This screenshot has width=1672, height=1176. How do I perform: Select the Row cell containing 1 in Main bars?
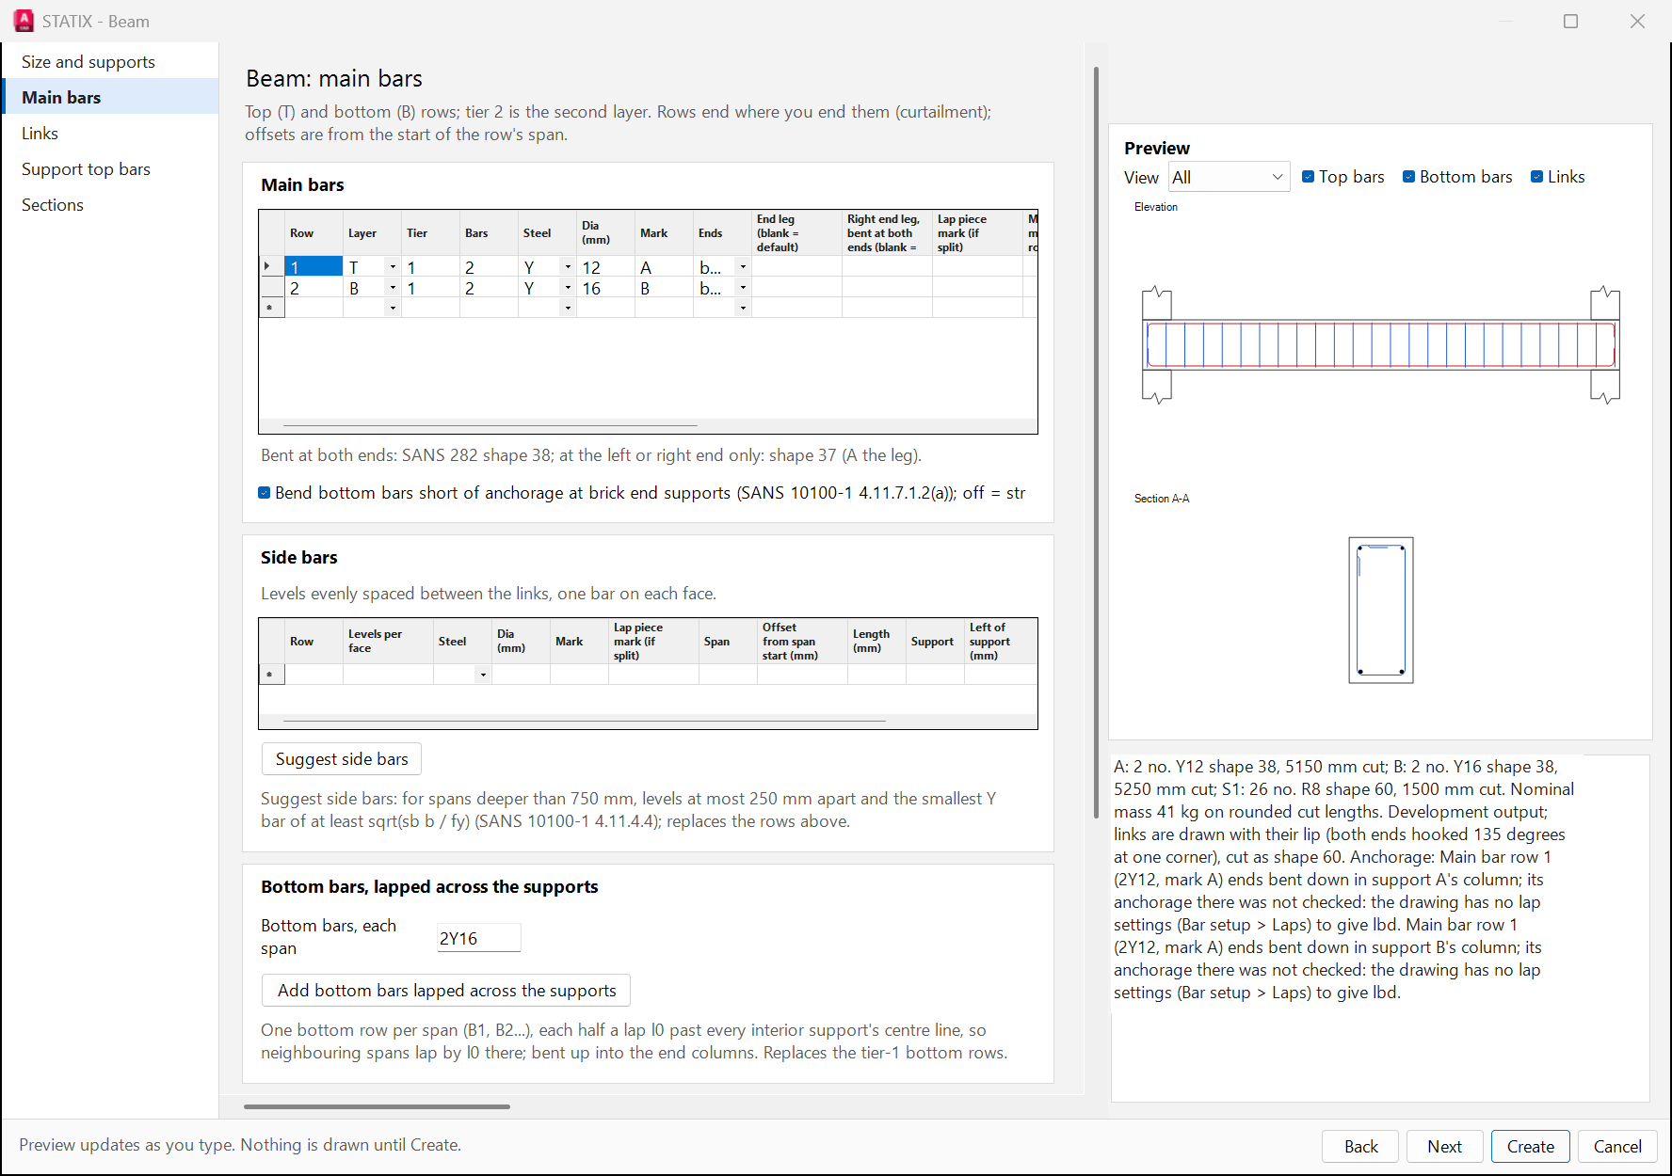coord(313,267)
